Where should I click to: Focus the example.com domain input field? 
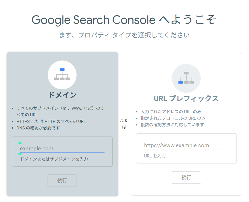(62, 149)
